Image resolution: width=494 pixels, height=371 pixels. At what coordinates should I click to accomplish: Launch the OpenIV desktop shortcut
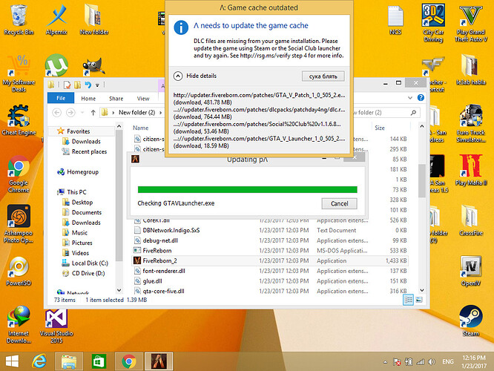[x=471, y=271]
